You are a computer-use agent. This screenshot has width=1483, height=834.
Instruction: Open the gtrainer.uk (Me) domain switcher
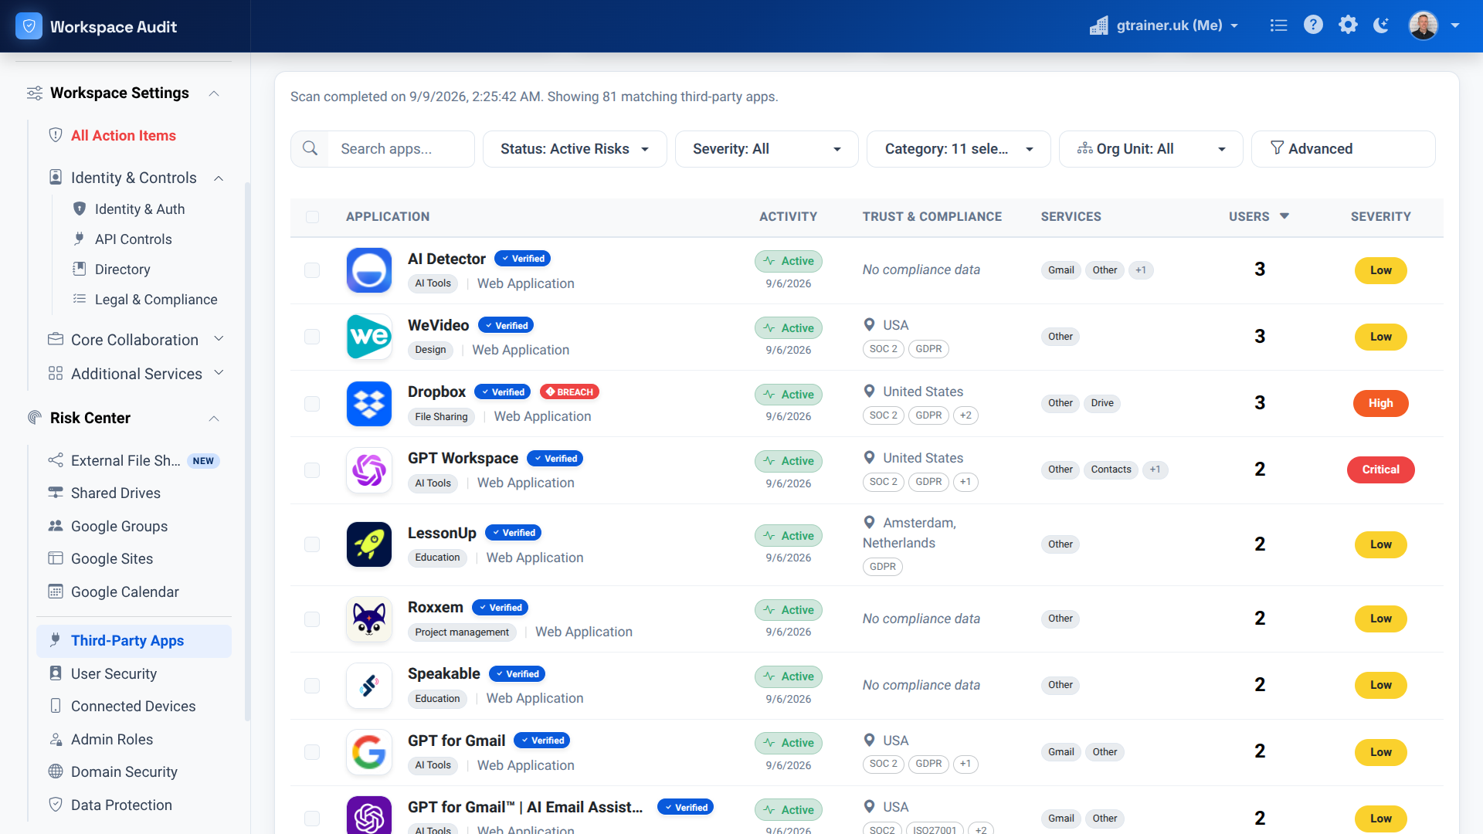coord(1164,25)
